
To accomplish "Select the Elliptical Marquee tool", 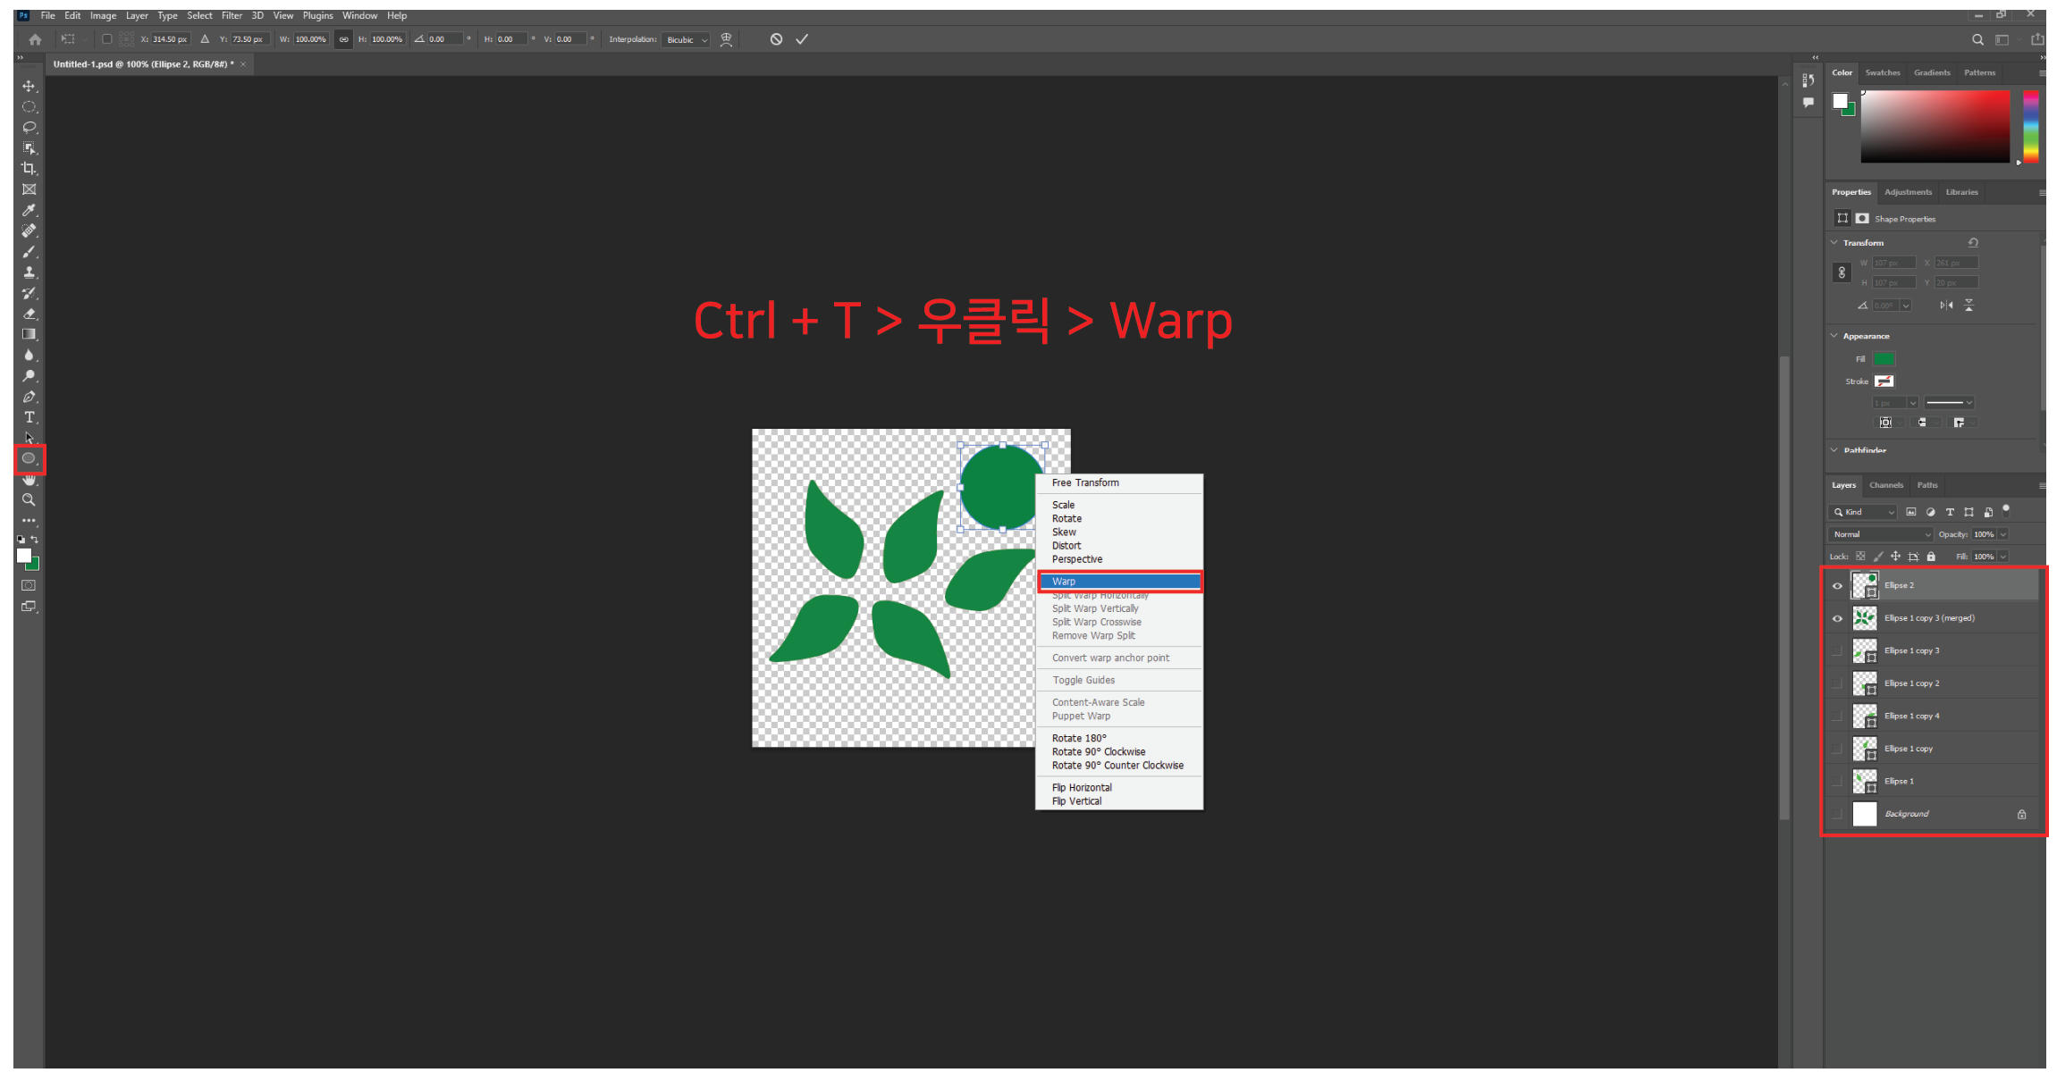I will click(x=29, y=106).
